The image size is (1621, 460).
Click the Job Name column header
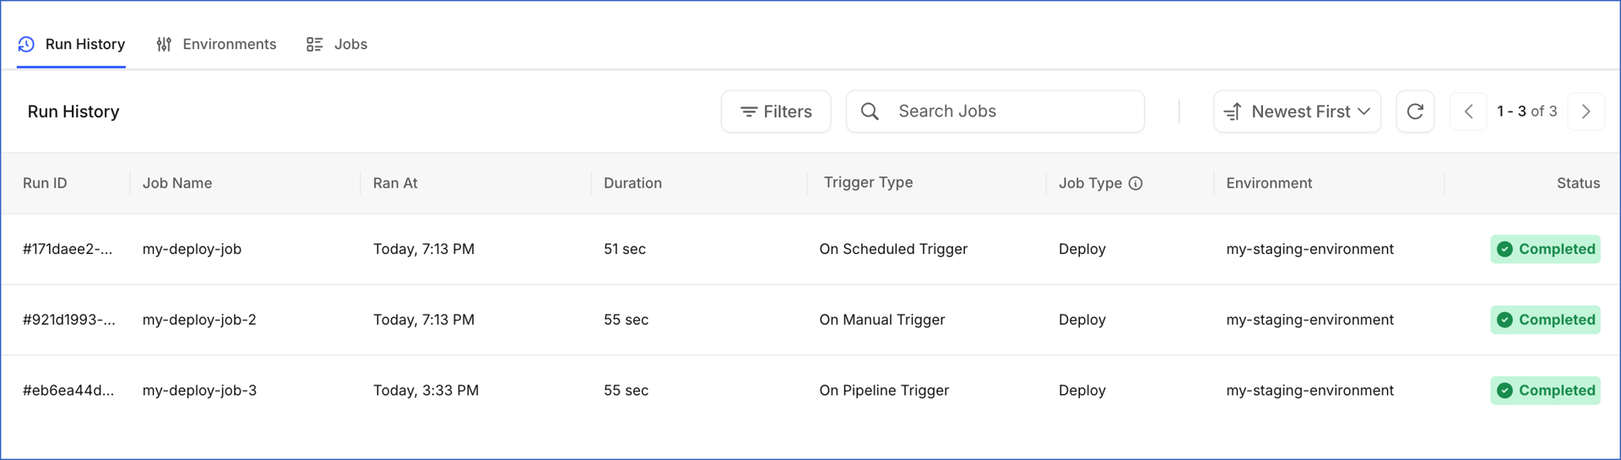tap(177, 183)
